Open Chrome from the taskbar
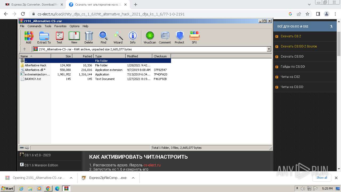The width and height of the screenshot is (341, 192). coord(48,189)
